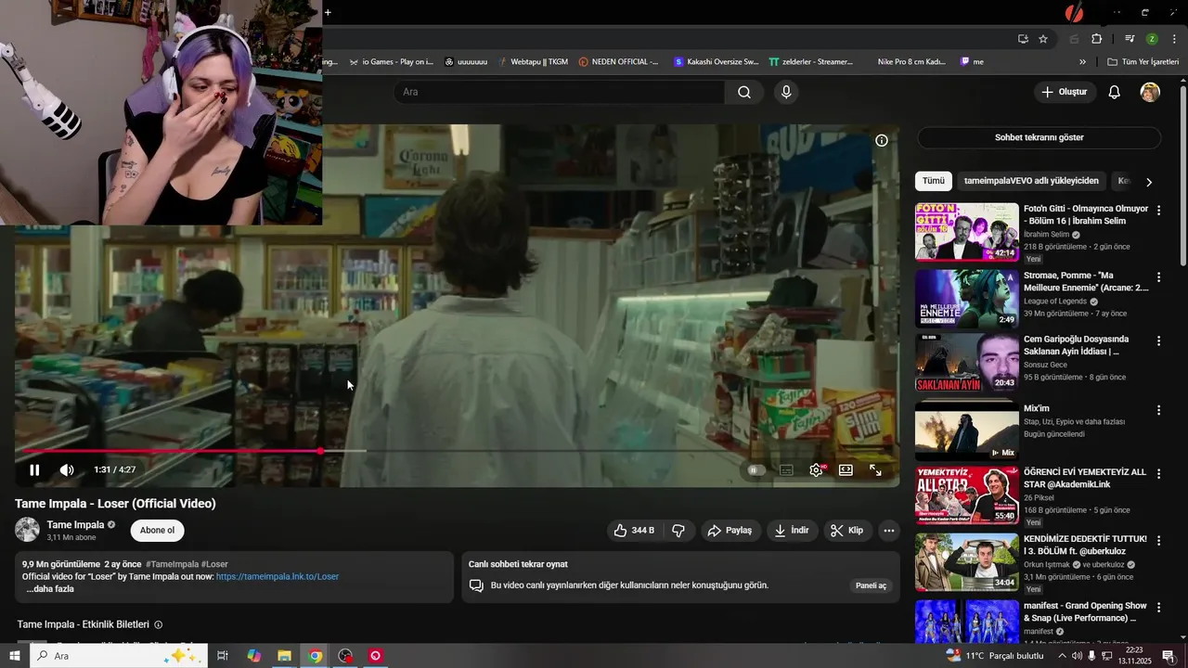Bookmark this page with the star icon
Image resolution: width=1188 pixels, height=668 pixels.
pos(1043,39)
